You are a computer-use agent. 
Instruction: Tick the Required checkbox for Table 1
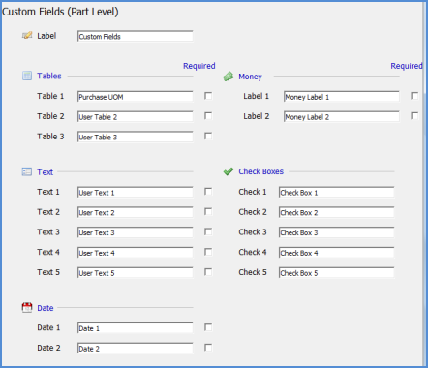click(208, 96)
